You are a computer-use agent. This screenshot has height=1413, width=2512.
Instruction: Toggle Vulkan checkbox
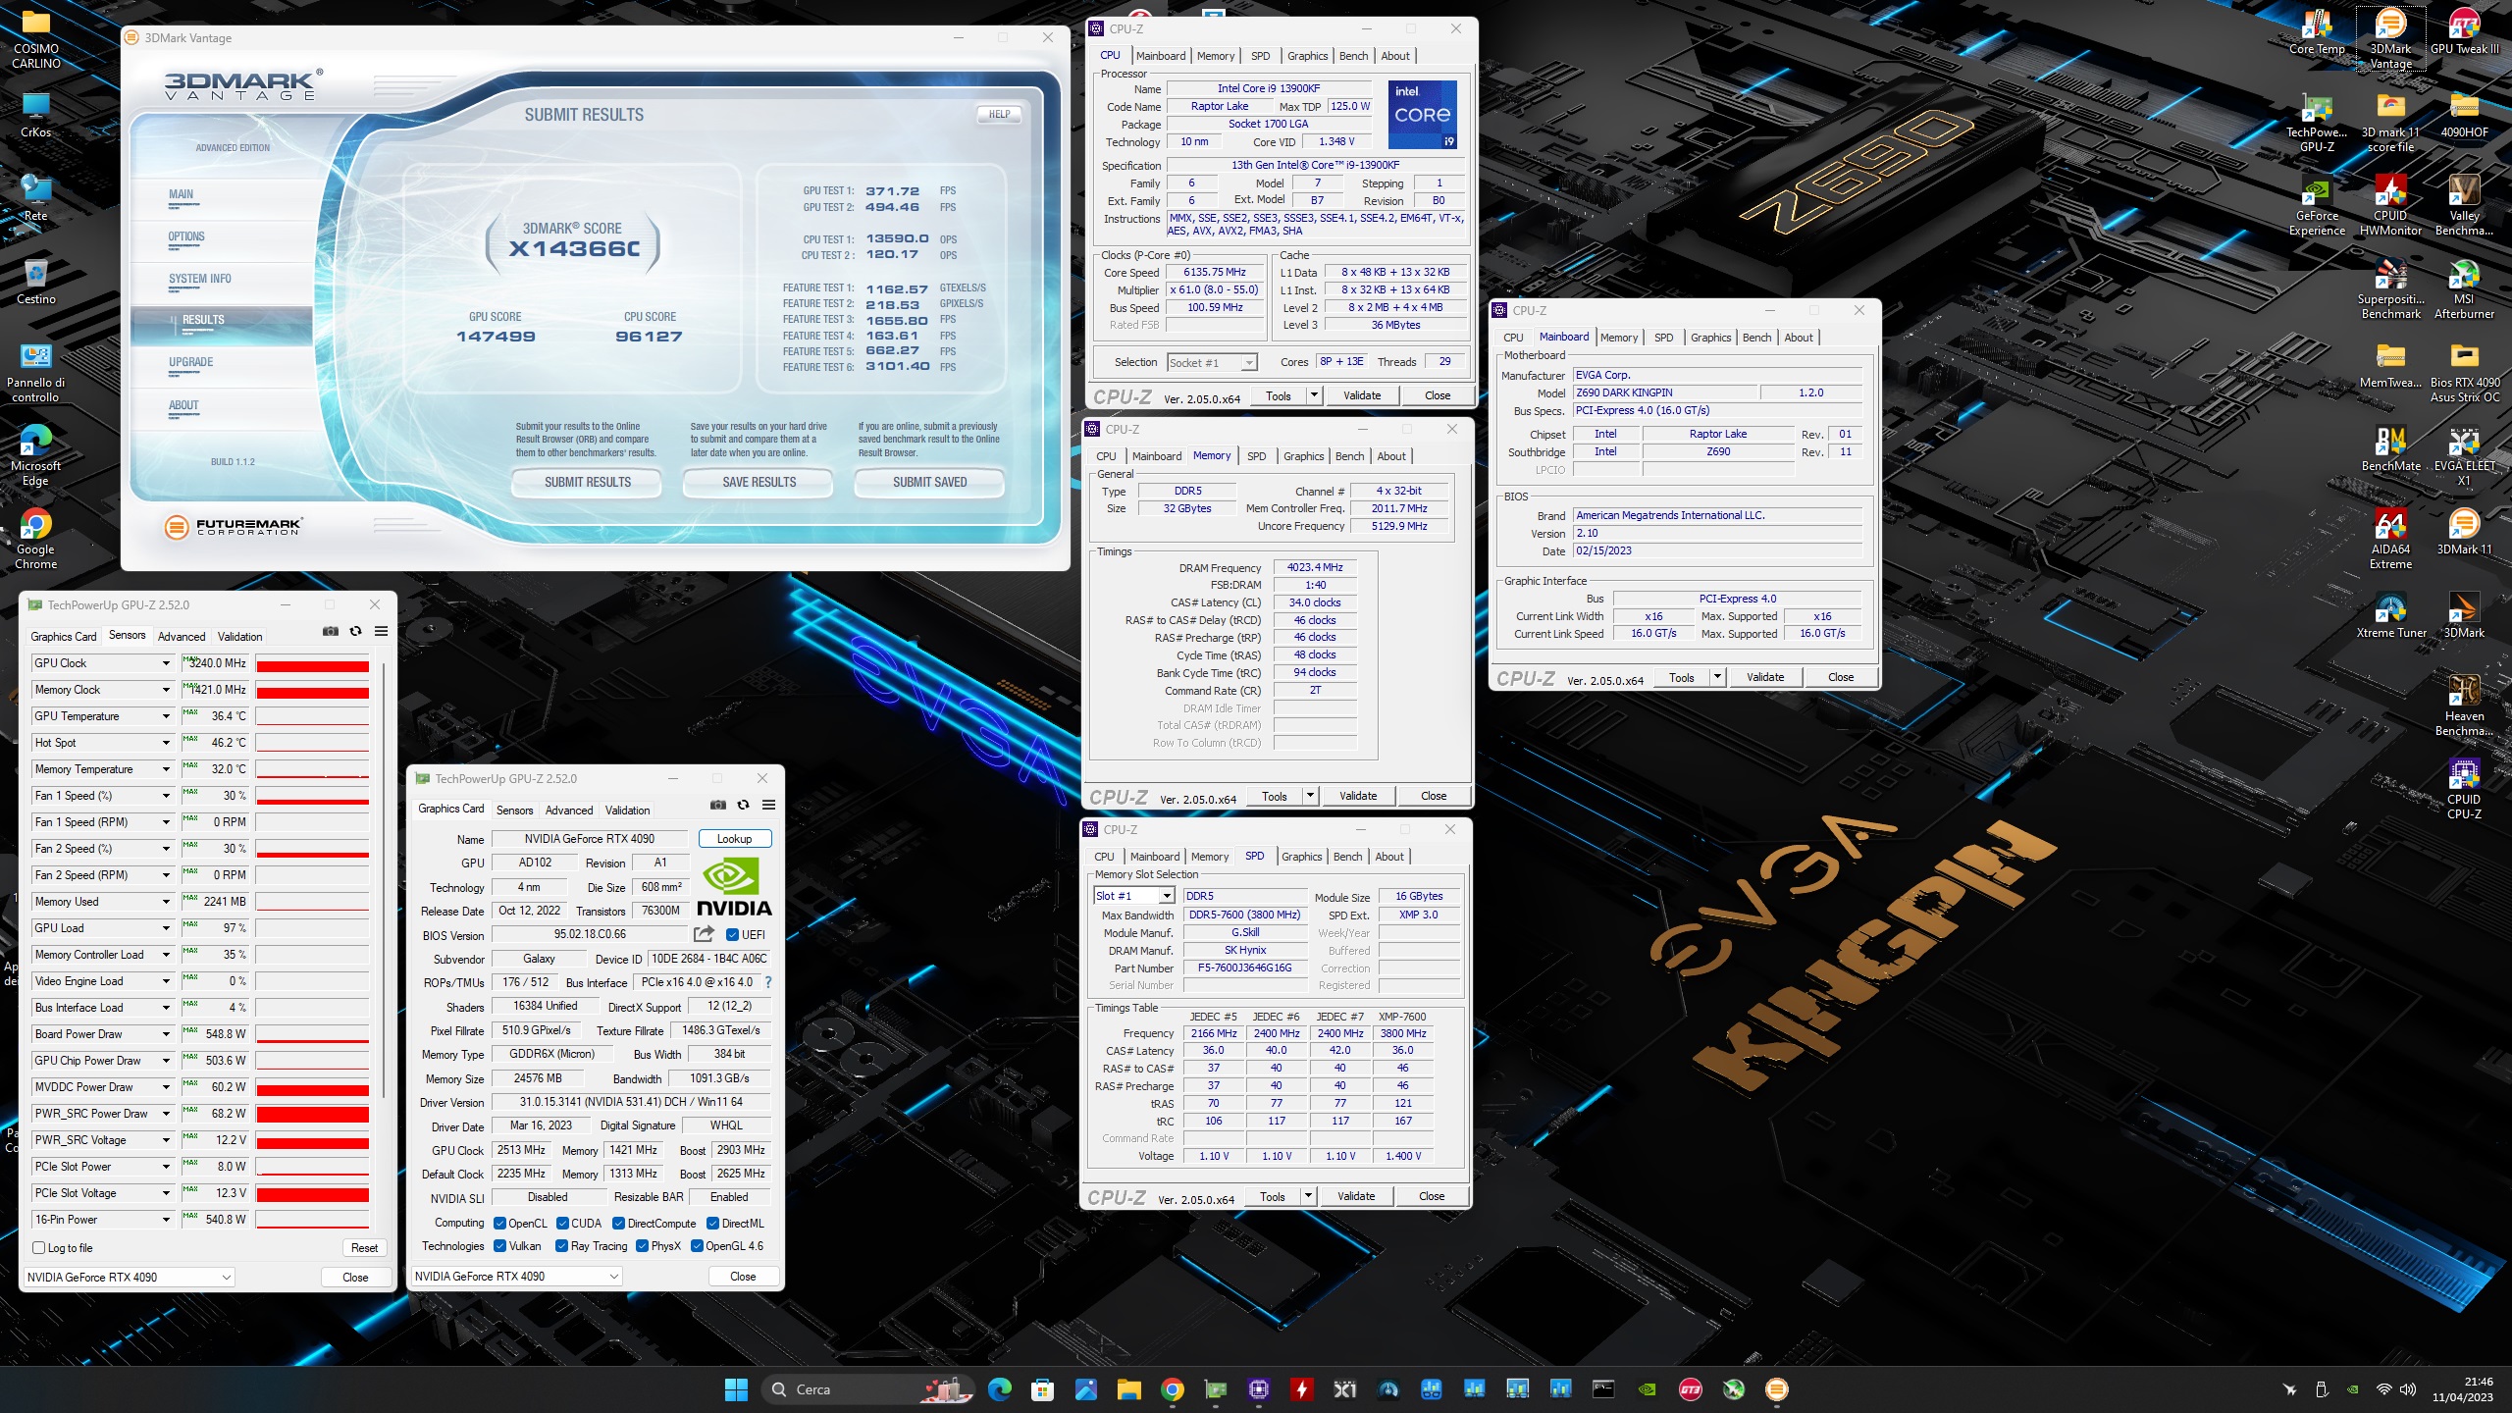(500, 1246)
